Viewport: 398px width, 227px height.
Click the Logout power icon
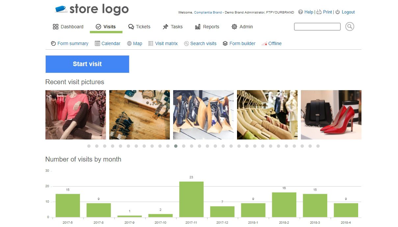(337, 12)
